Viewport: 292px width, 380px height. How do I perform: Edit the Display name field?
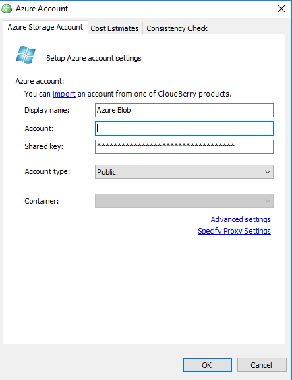[184, 110]
